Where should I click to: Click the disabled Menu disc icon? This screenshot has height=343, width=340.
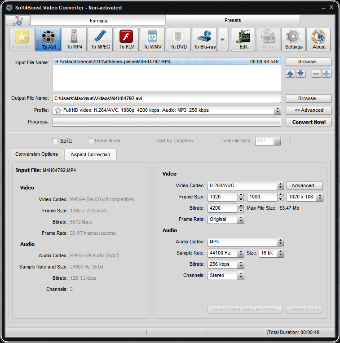click(x=268, y=40)
